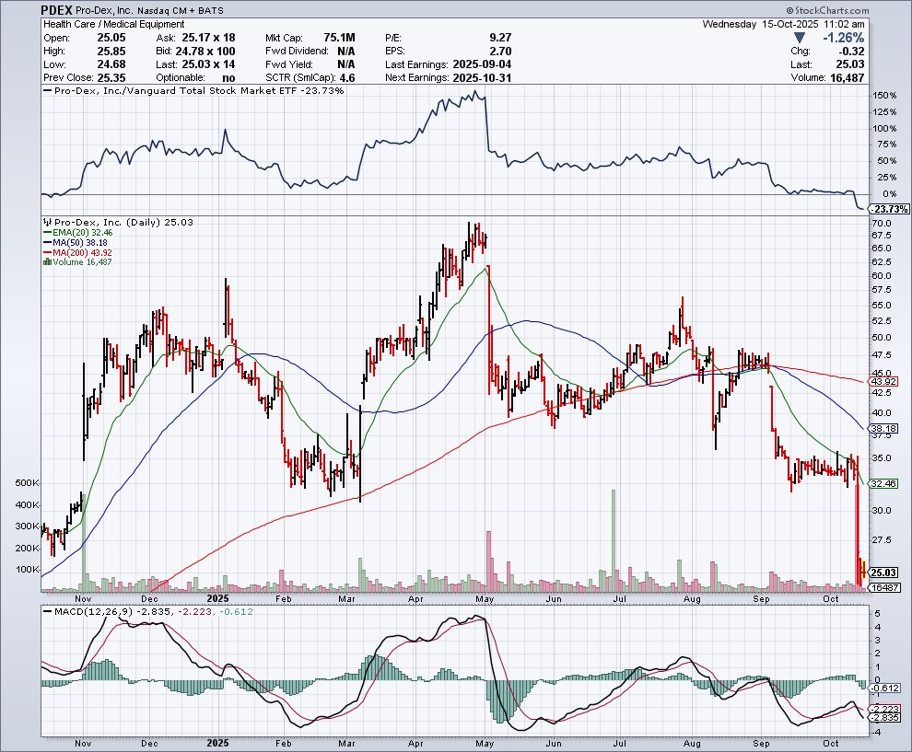Click the Bid quote 24.78 x 100
Viewport: 912px width, 752px height.
point(205,52)
